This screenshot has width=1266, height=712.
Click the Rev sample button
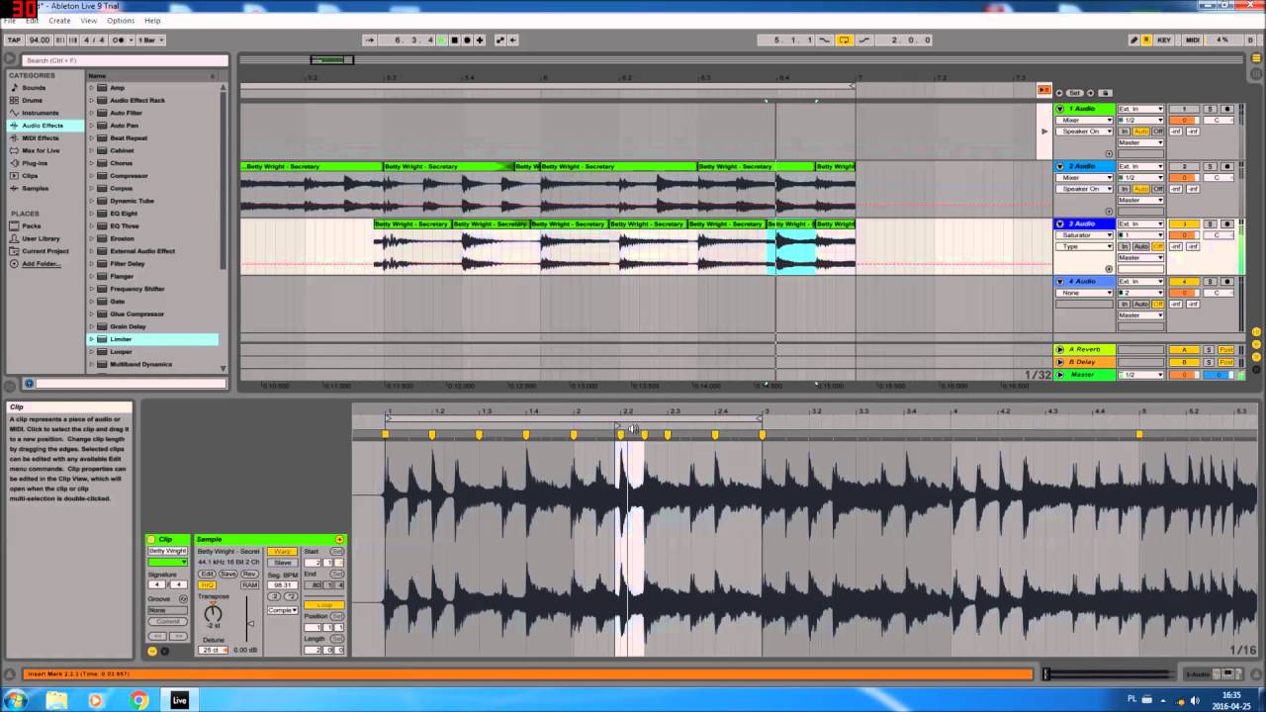point(249,574)
